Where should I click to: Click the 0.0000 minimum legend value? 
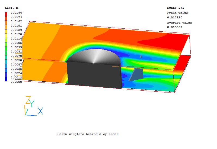tap(16, 82)
